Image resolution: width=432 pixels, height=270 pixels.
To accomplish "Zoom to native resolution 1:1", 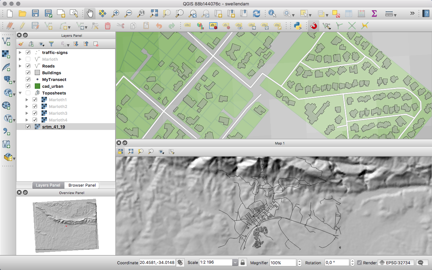I will pyautogui.click(x=141, y=13).
